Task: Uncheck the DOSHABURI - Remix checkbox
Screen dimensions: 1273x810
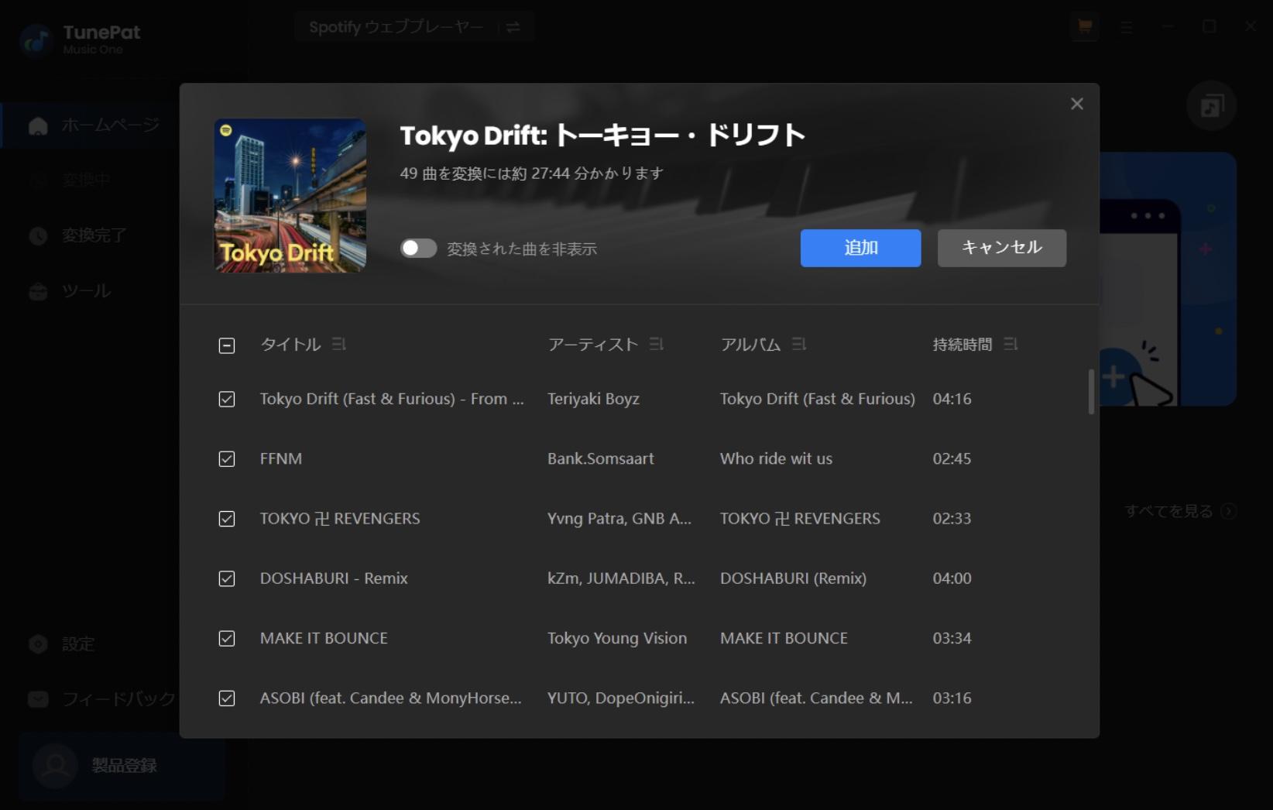Action: (x=227, y=578)
